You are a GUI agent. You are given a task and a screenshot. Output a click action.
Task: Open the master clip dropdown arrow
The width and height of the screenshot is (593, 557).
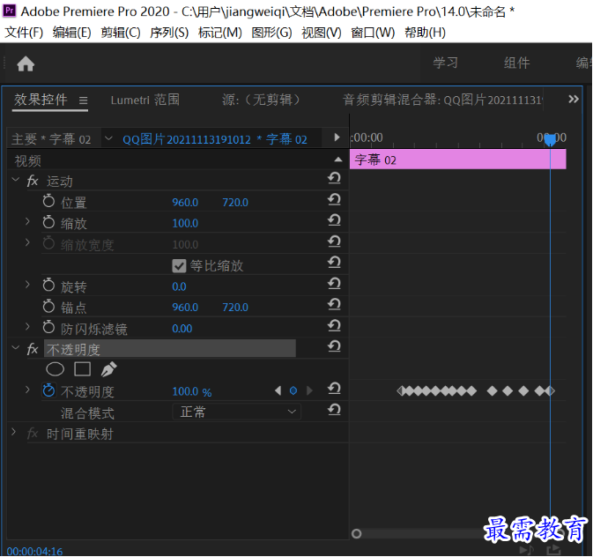108,138
